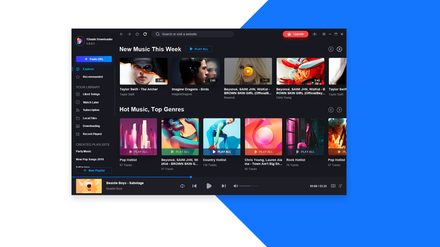Go forward with the right arrow
Screen dimensions: 440x247
(129, 34)
